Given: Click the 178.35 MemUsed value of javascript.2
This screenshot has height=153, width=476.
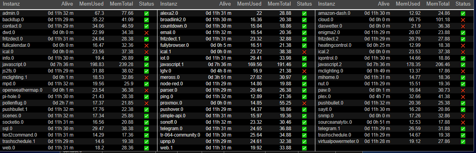Looking at the screenshot, I should [x=413, y=64].
